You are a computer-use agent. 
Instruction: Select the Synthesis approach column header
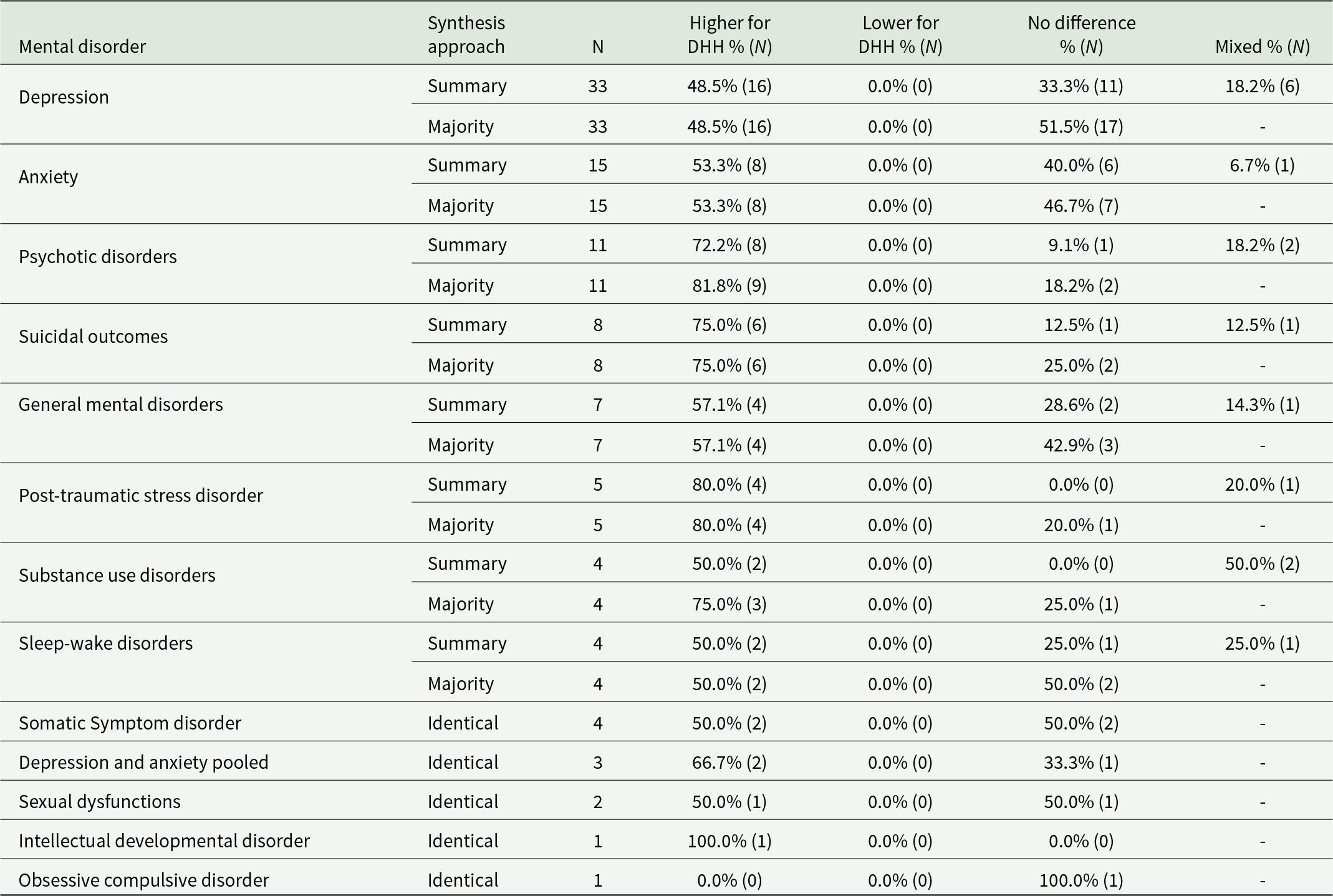(466, 35)
